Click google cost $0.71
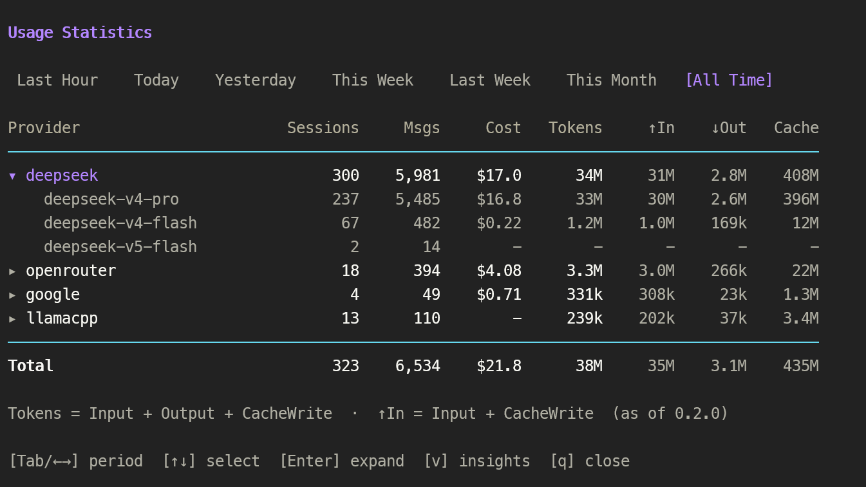 click(x=499, y=295)
